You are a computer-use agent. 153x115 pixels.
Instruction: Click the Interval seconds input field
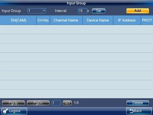click(82, 11)
